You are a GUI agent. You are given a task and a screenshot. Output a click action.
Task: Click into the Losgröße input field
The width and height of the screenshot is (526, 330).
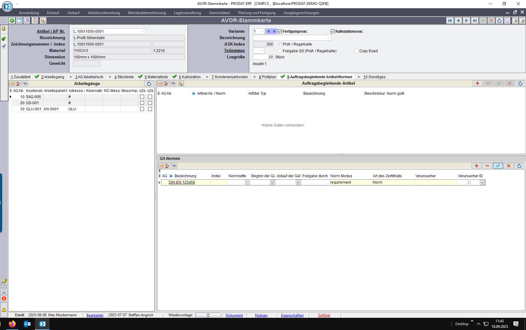coord(263,57)
